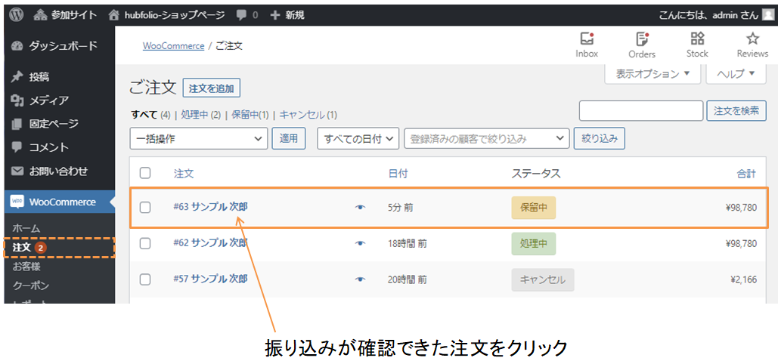Click the 固定ページ pages icon
Screen dimensions: 778x361
(17, 123)
